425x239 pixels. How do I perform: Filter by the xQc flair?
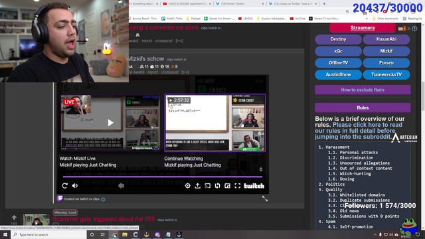click(338, 51)
